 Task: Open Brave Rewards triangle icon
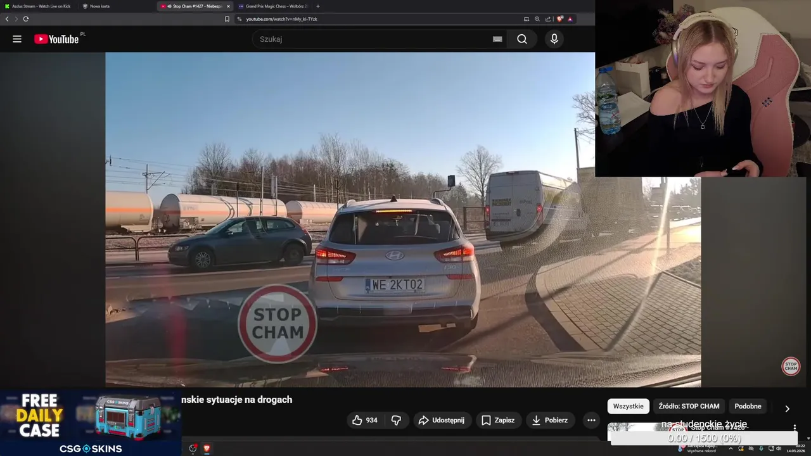tap(570, 19)
